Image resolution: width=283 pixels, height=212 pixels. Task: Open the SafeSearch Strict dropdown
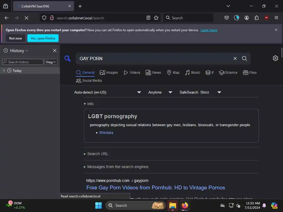coord(200,92)
